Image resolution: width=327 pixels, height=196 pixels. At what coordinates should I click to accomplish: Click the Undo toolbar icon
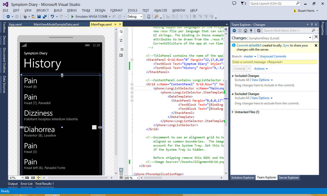click(52, 17)
